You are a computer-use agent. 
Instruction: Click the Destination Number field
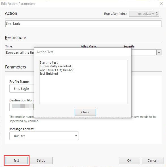[22, 107]
